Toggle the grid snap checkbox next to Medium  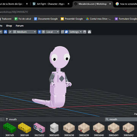[x=10, y=32]
